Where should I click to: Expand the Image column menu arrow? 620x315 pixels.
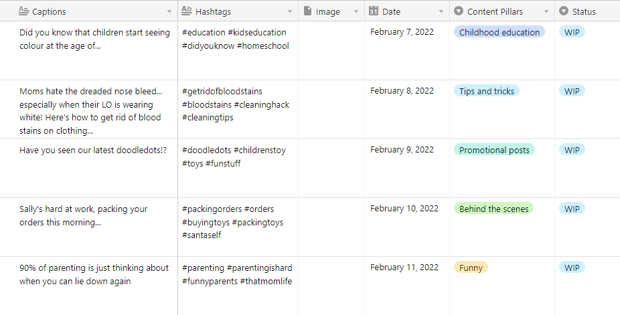356,12
